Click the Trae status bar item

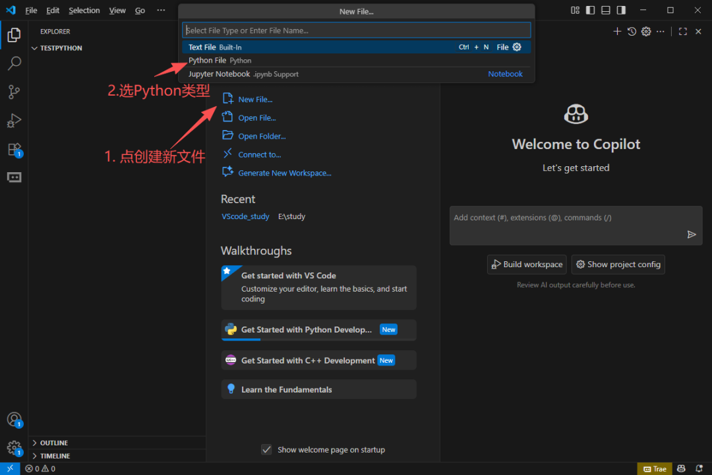pyautogui.click(x=655, y=468)
